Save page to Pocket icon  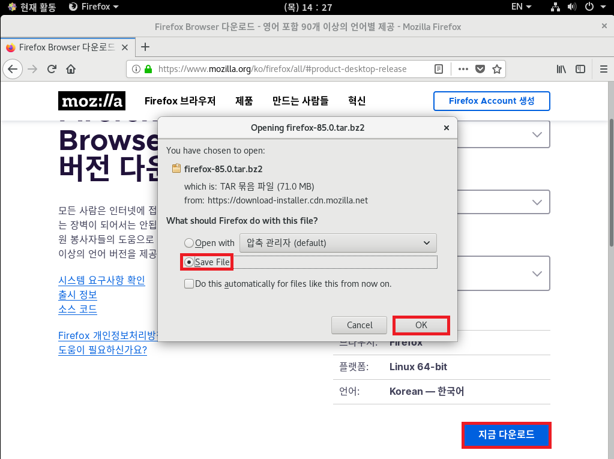[x=480, y=69]
